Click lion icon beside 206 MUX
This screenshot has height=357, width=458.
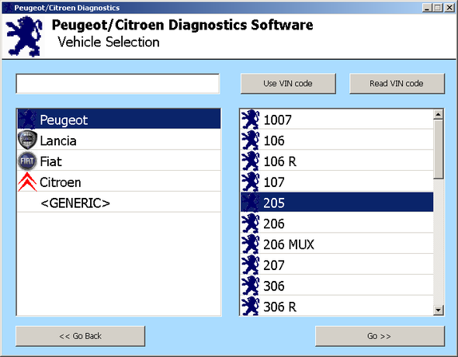250,244
